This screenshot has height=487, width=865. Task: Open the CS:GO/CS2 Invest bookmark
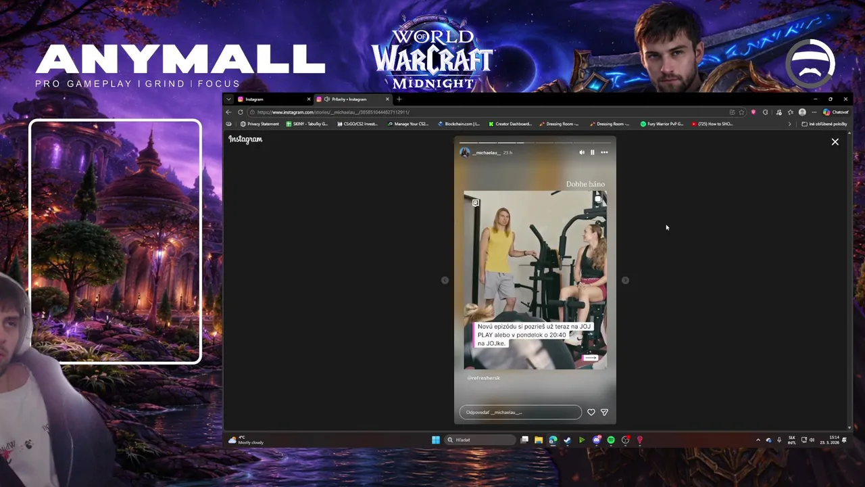[x=357, y=124]
